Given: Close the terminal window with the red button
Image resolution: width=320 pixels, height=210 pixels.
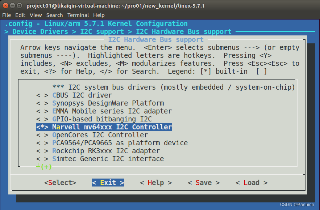Looking at the screenshot, I should (x=6, y=5).
